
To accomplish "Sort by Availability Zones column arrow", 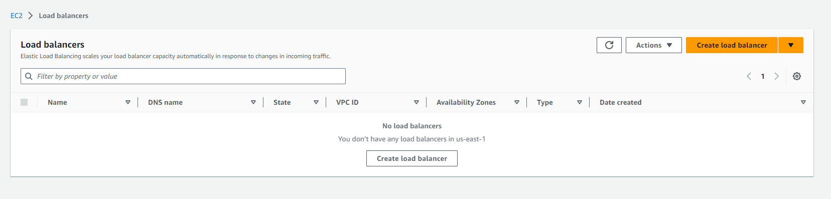I will (517, 102).
